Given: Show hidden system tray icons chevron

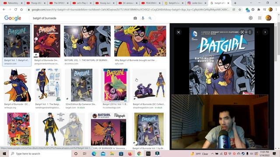Looking at the screenshot, I should (212, 154).
